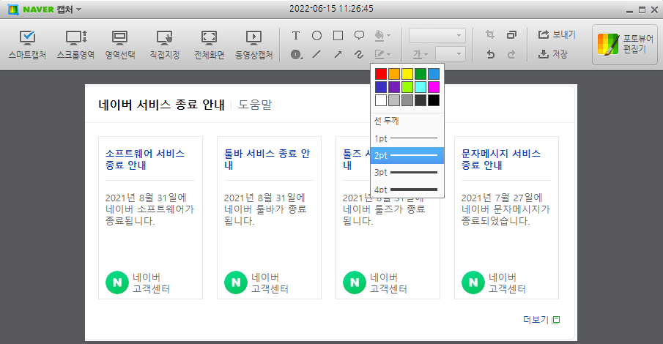This screenshot has height=344, width=663.
Task: Pick the direct designation capture (직접지정)
Action: click(165, 45)
